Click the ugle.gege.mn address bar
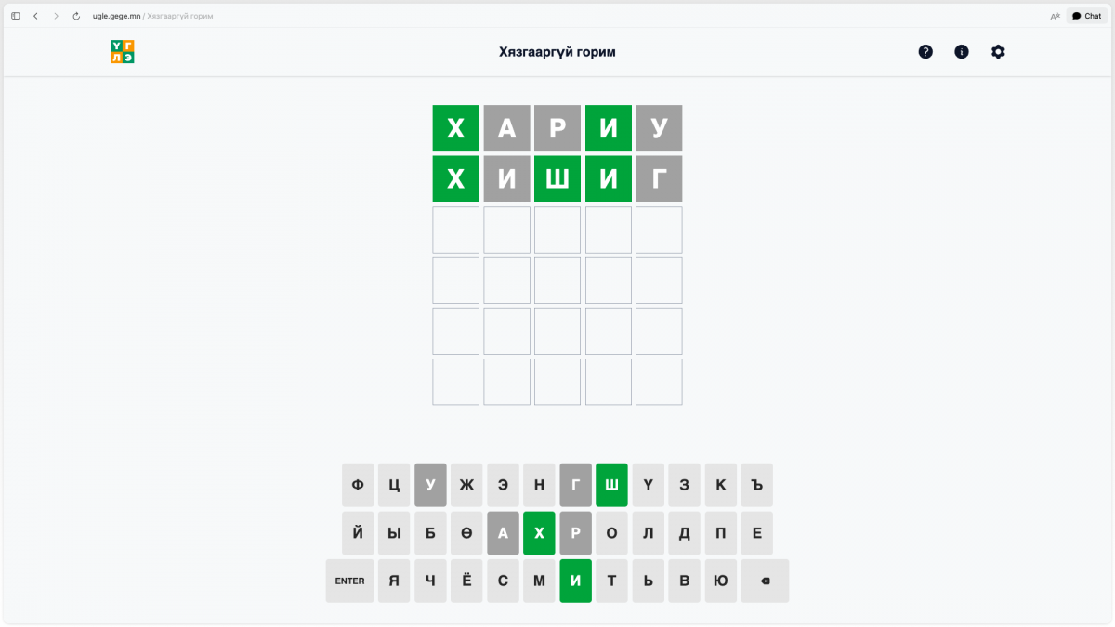This screenshot has width=1115, height=627. tap(149, 16)
